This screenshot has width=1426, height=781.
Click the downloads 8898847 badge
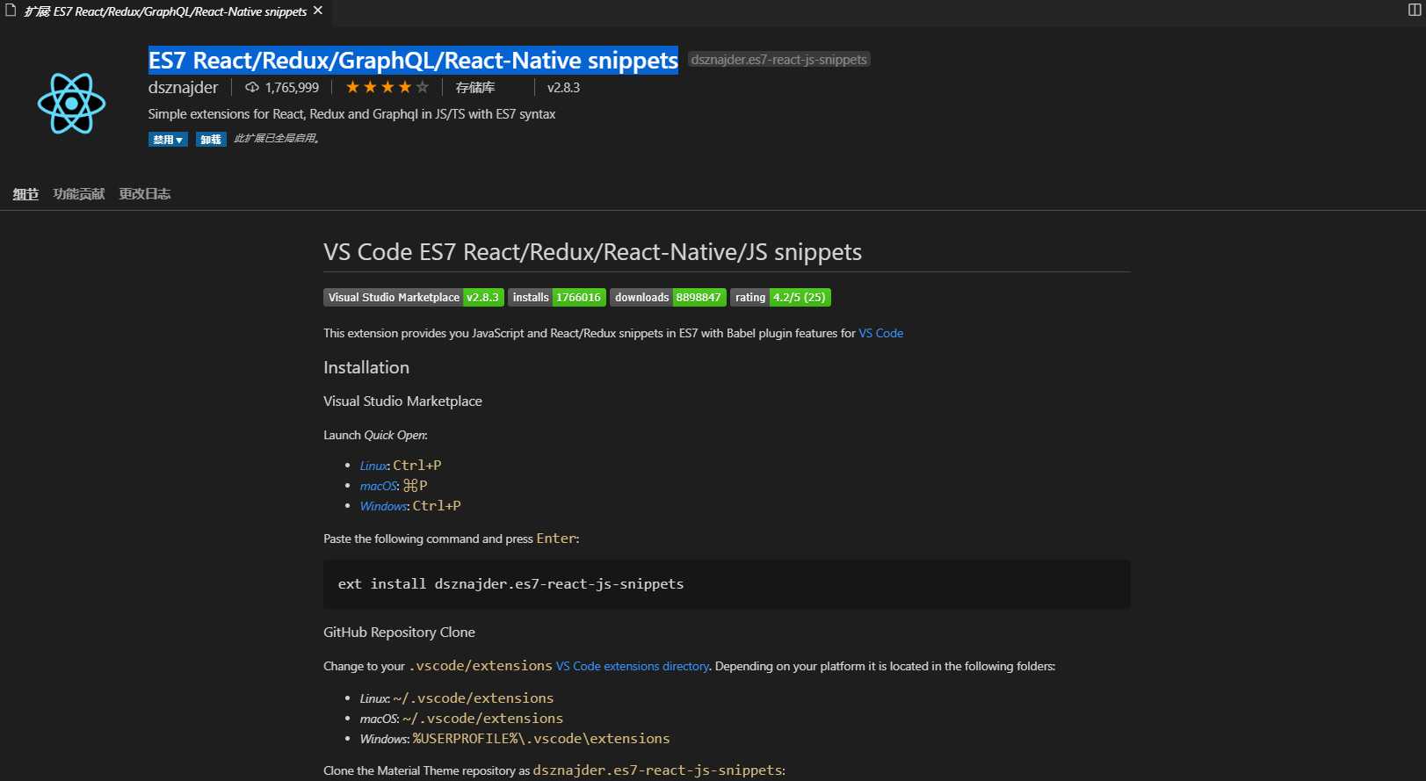pos(668,297)
